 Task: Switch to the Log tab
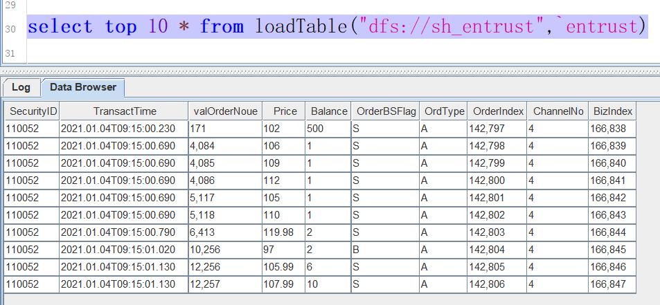[21, 88]
